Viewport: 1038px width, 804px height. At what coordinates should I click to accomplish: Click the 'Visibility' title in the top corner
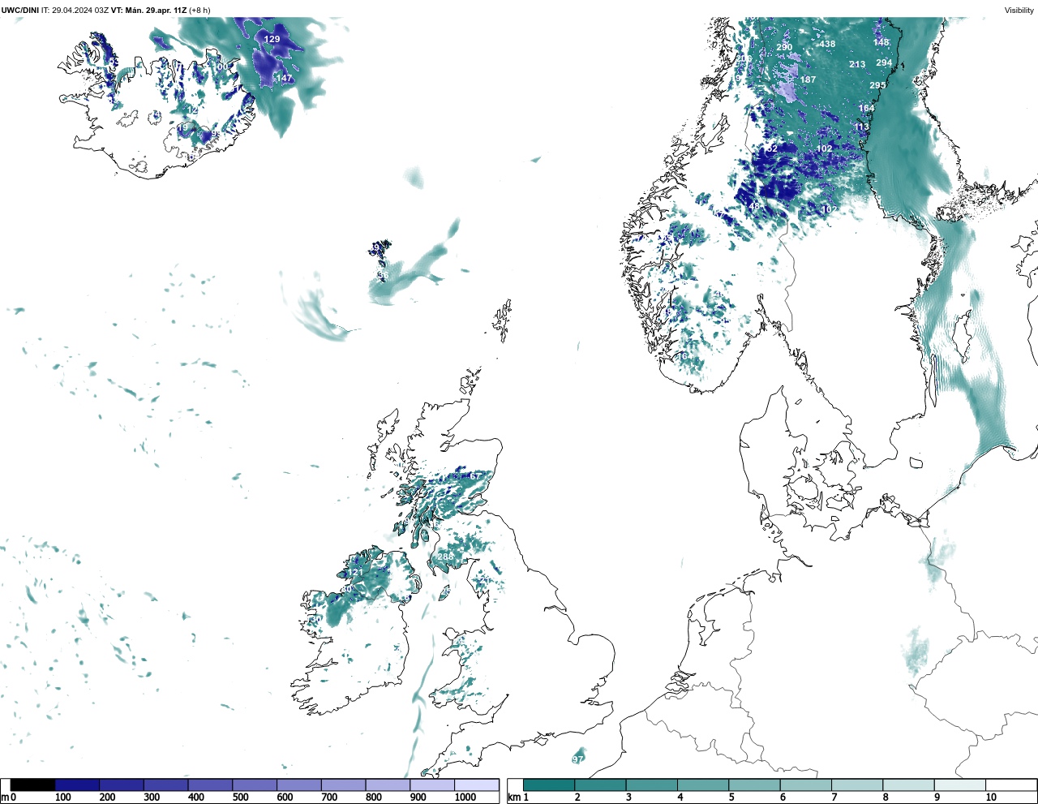click(x=1019, y=11)
